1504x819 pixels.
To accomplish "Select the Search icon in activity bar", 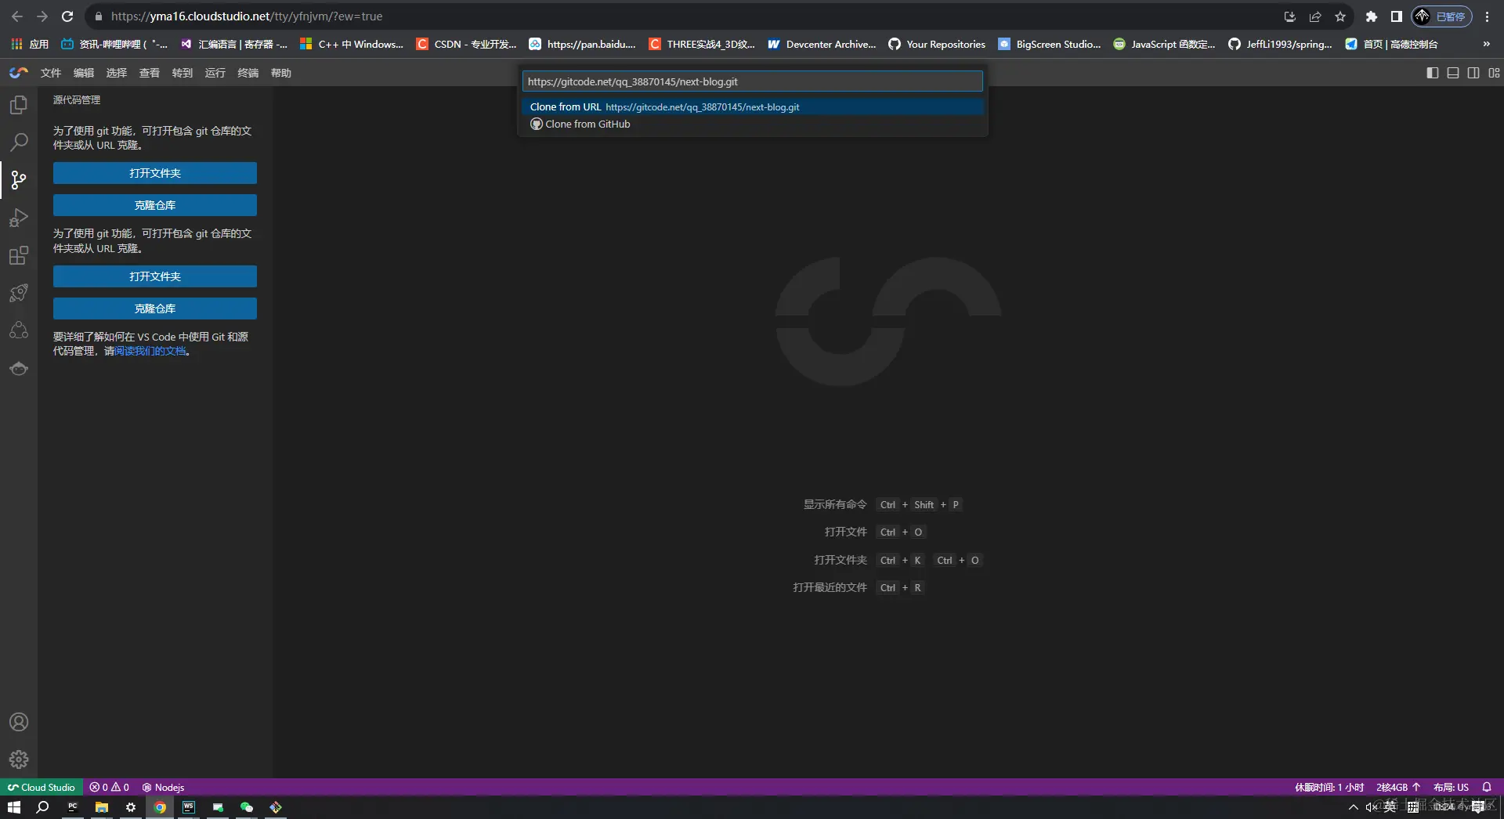I will pos(18,142).
